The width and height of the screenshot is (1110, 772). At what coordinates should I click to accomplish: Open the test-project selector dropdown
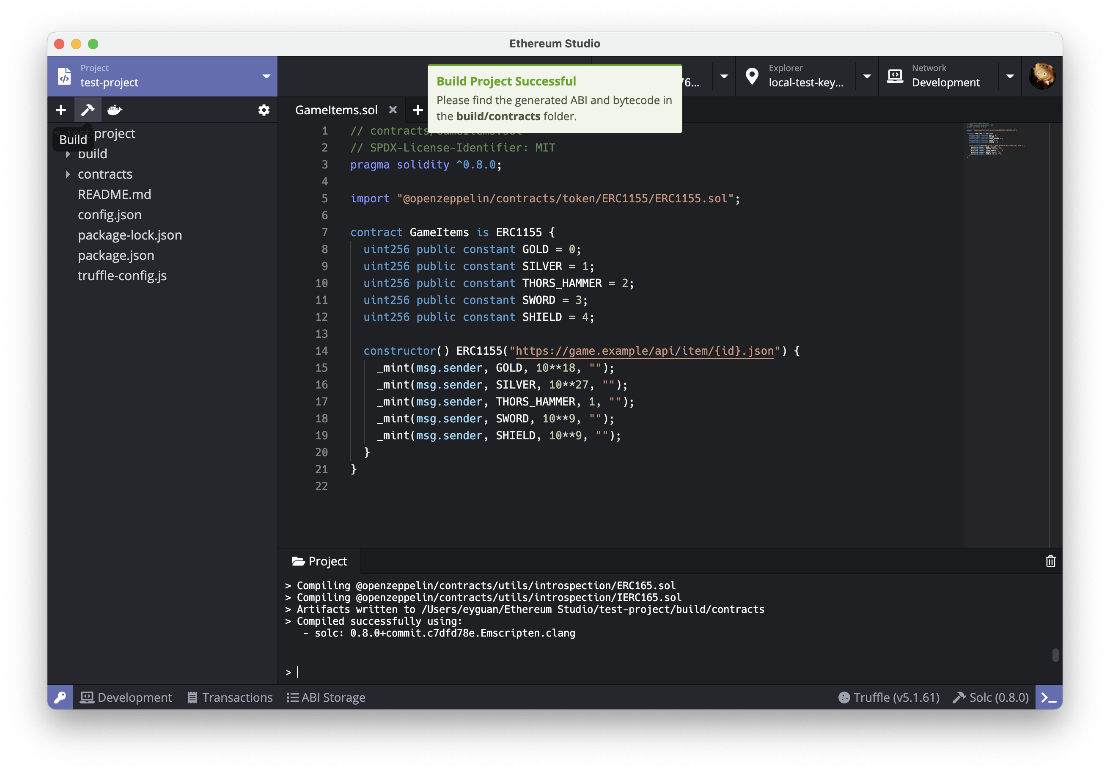point(266,77)
